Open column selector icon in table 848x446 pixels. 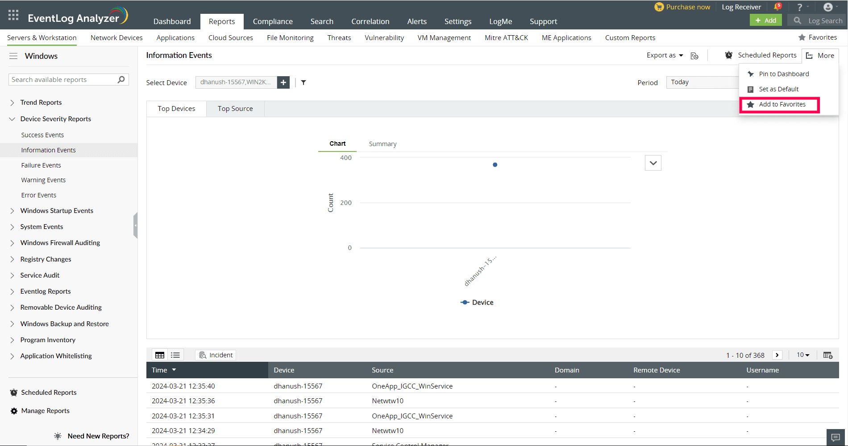pos(827,355)
